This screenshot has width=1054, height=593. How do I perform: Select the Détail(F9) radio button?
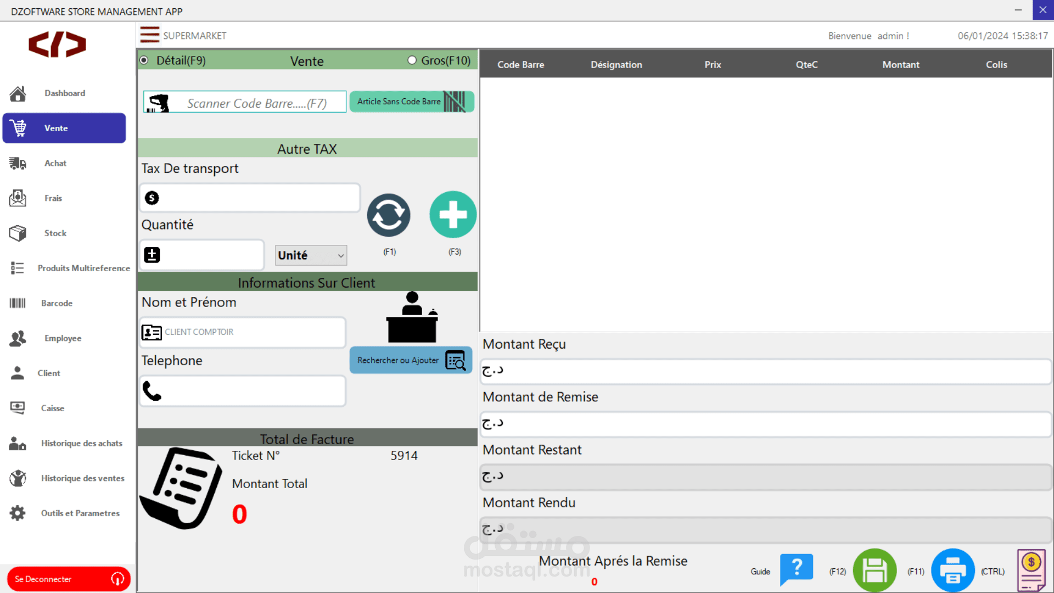tap(144, 60)
